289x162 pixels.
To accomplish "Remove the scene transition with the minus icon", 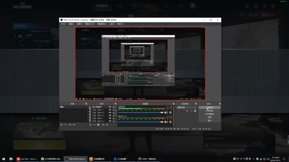I will 191,111.
